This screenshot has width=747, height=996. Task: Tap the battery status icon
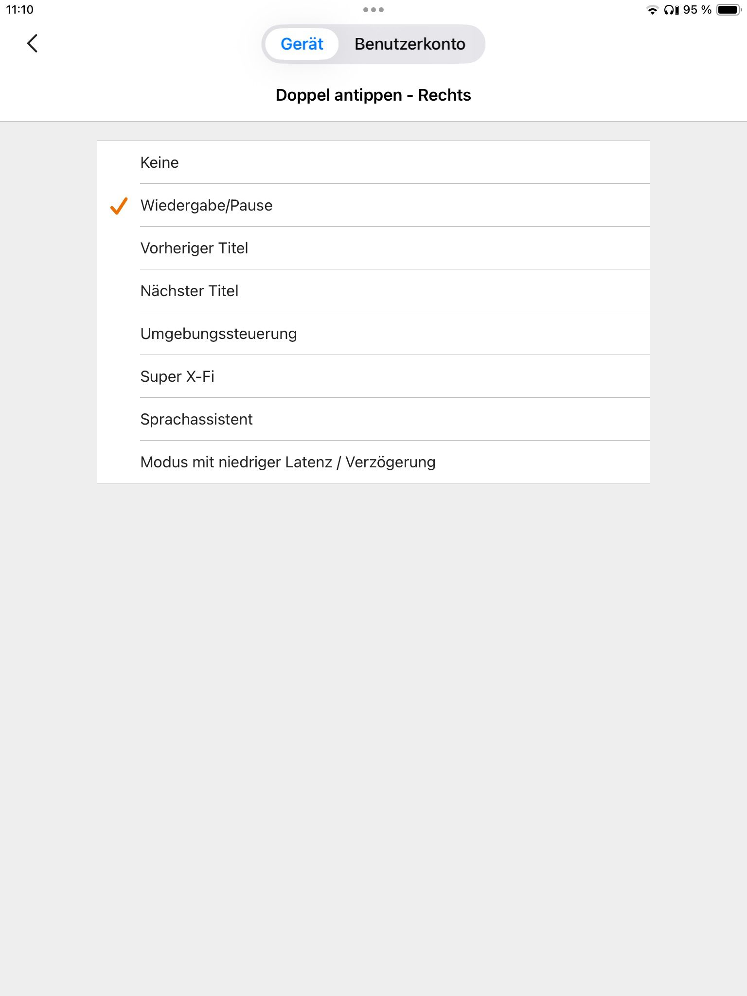729,10
